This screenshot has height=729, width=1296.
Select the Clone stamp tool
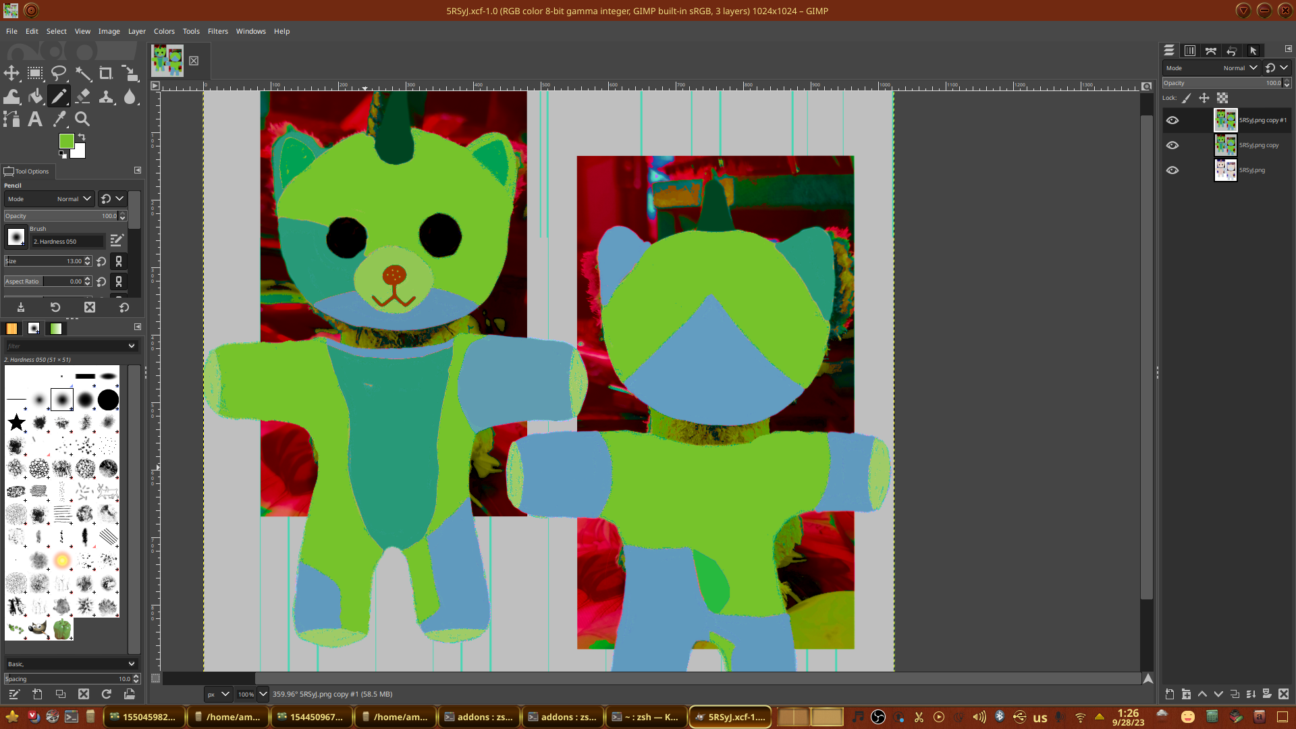coord(106,97)
